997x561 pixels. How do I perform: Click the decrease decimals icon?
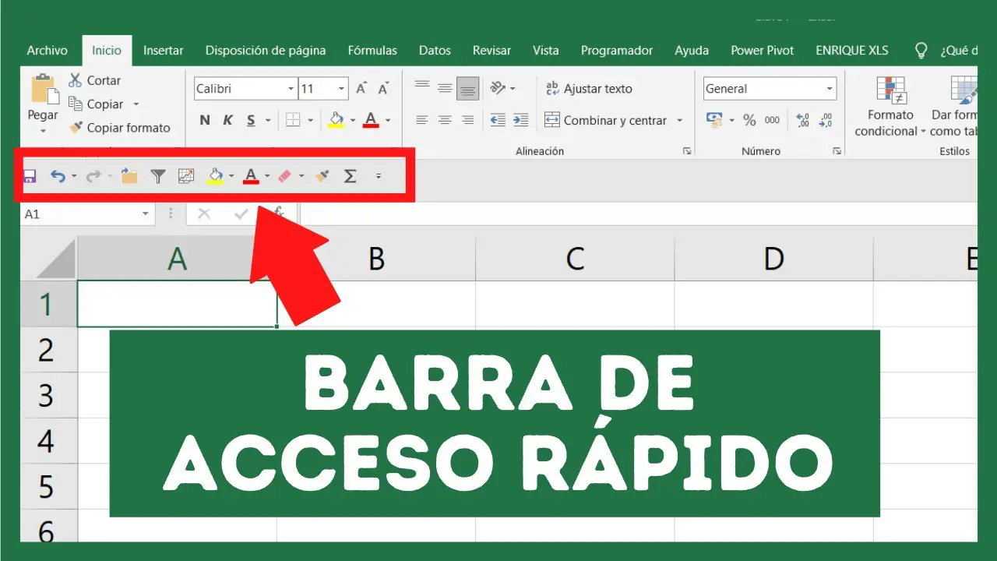click(x=826, y=120)
